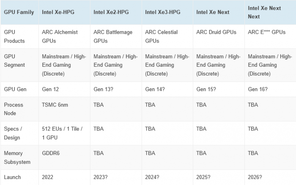The width and height of the screenshot is (296, 185).
Task: Click the Intel Xe2-HPG column header
Action: (112, 12)
